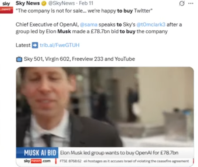Open the Grok slashed-circle icon

182,3
